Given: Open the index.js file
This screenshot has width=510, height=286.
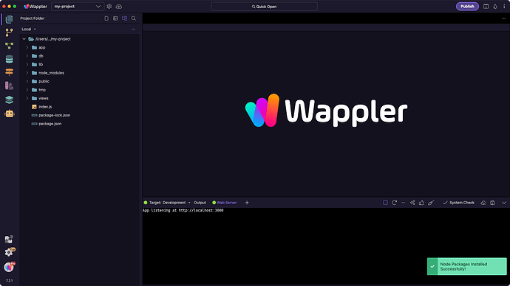Looking at the screenshot, I should [x=45, y=107].
